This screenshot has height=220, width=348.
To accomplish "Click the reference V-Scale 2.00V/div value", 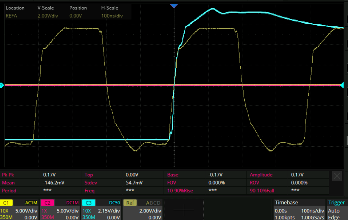I will click(x=47, y=16).
